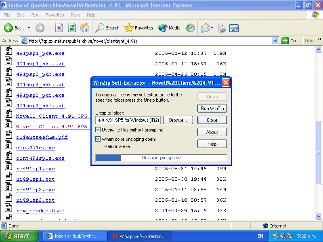Click the About button

(x=212, y=132)
